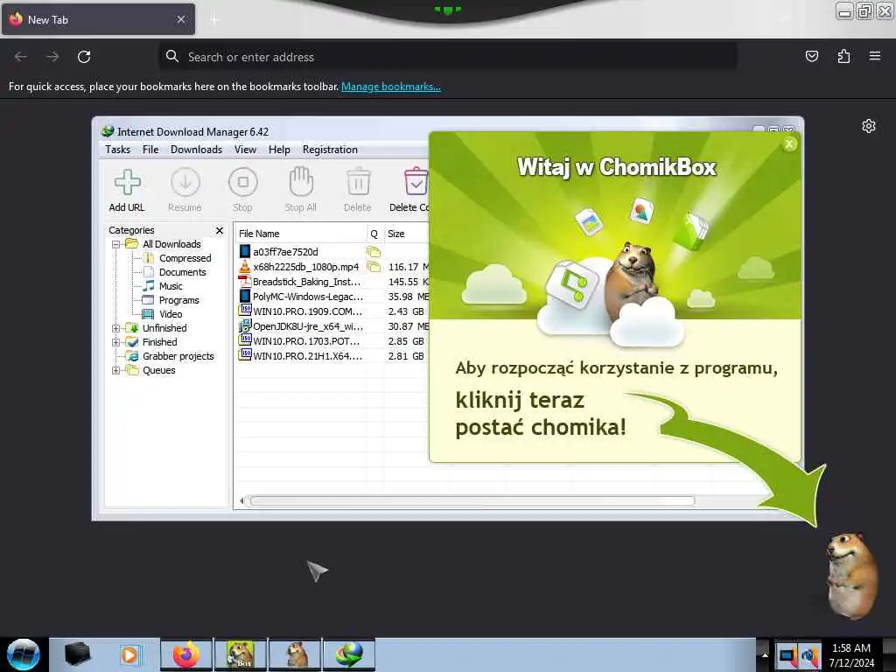896x672 pixels.
Task: Go forward in Firefox
Action: [52, 57]
